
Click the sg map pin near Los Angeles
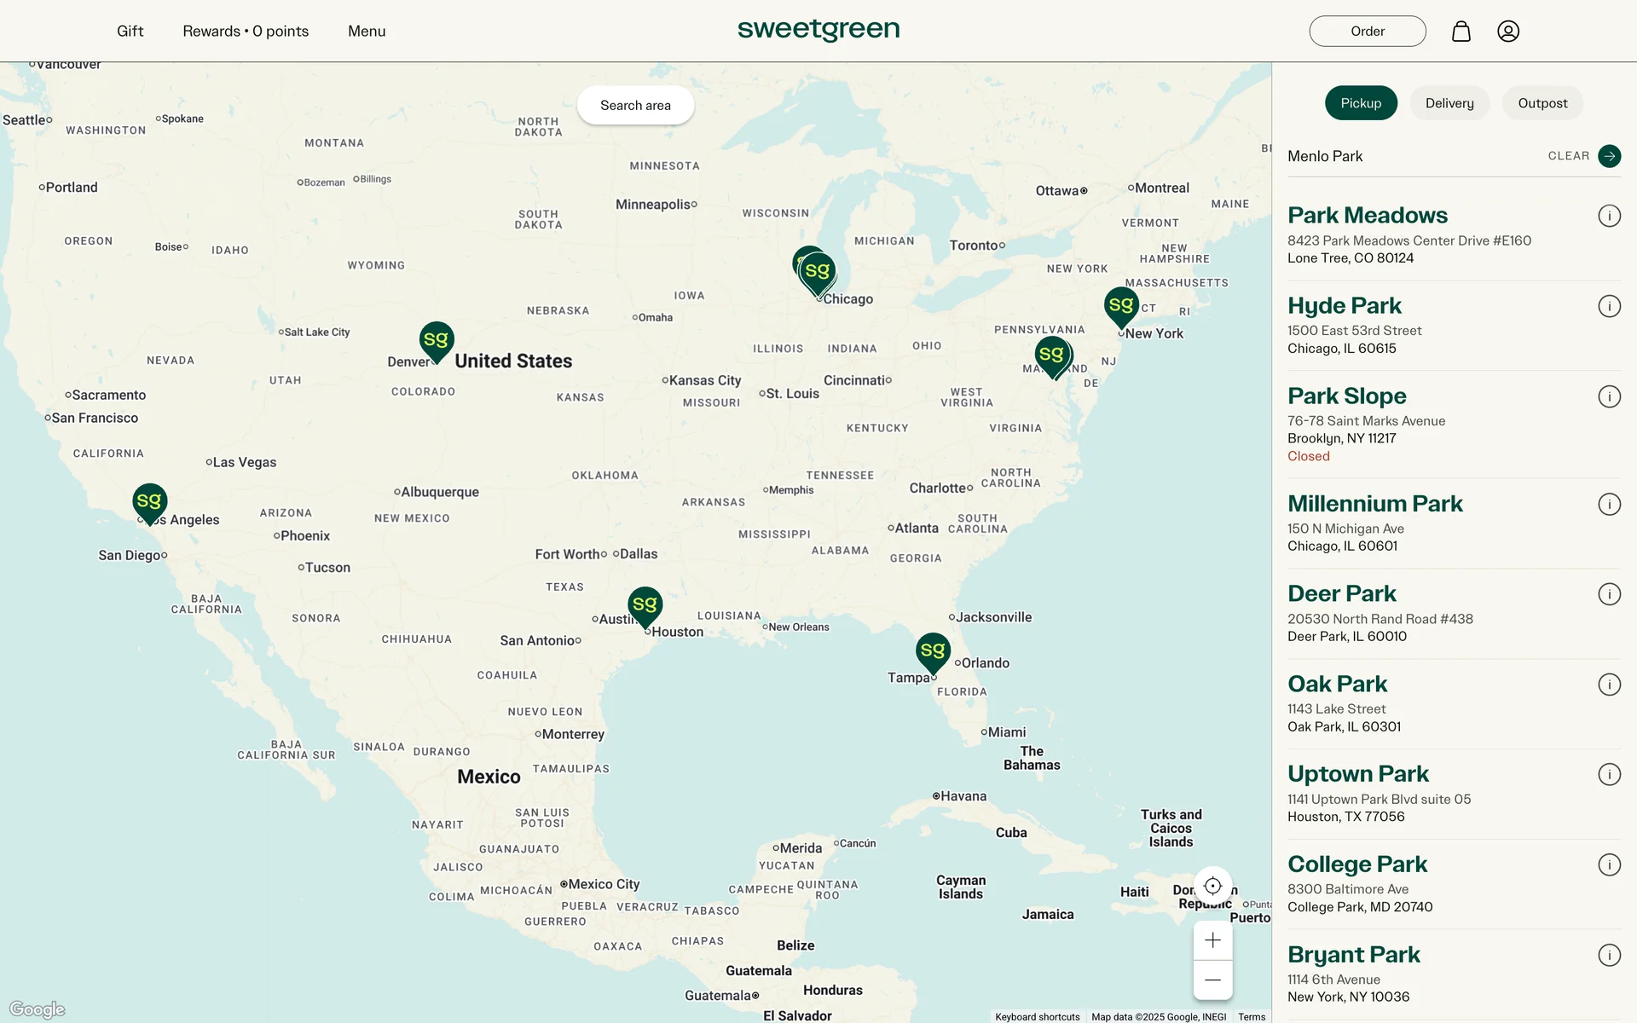(149, 501)
